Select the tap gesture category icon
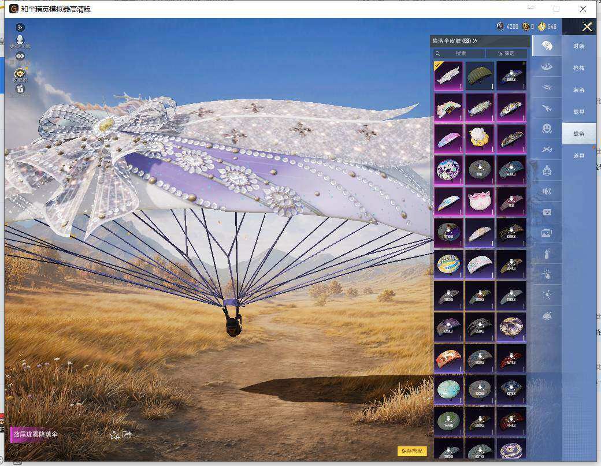This screenshot has height=466, width=601. click(x=547, y=274)
